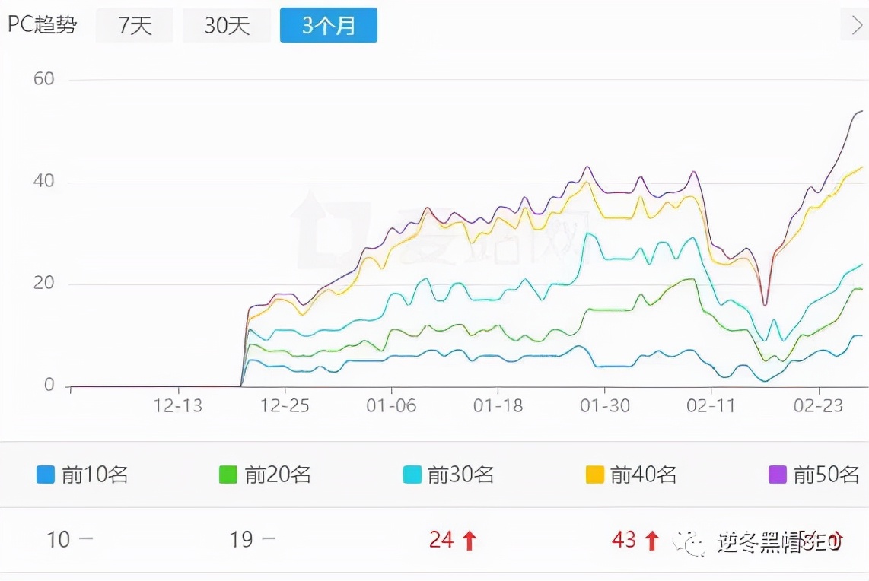869x581 pixels.
Task: Toggle the 前20名 legend entry
Action: (x=271, y=475)
